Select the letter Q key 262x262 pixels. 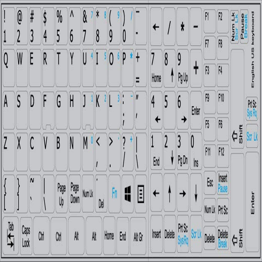click(9, 68)
